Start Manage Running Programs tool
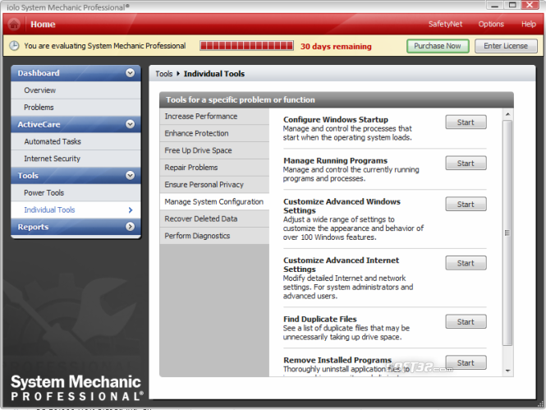Screen dimensions: 546x410 click(466, 164)
